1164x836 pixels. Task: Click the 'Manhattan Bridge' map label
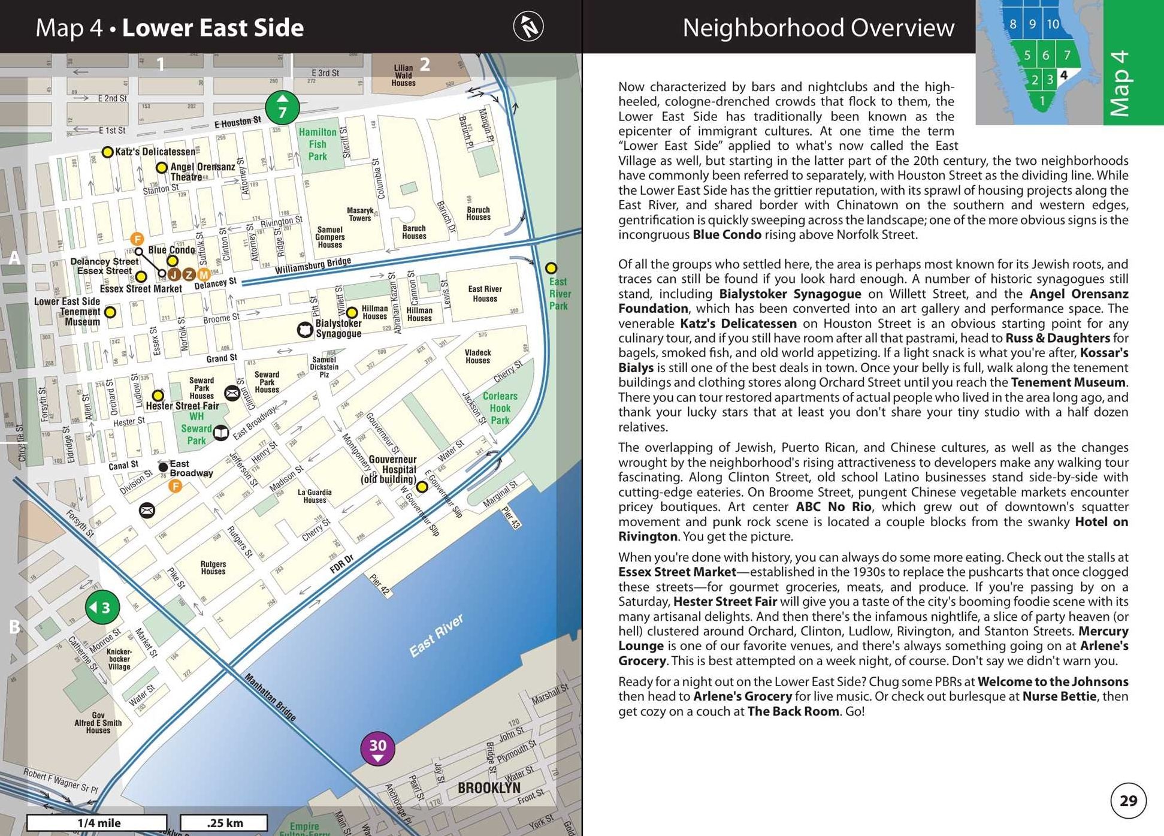[271, 698]
